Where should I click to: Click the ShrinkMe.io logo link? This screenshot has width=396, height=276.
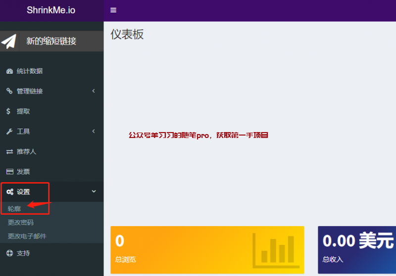(51, 10)
